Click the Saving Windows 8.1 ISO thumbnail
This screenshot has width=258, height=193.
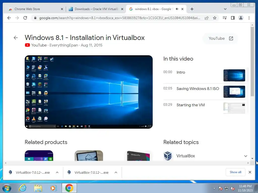click(234, 92)
